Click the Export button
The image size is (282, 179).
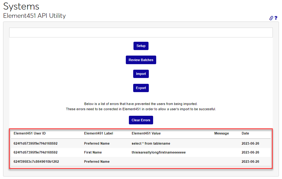pyautogui.click(x=141, y=88)
